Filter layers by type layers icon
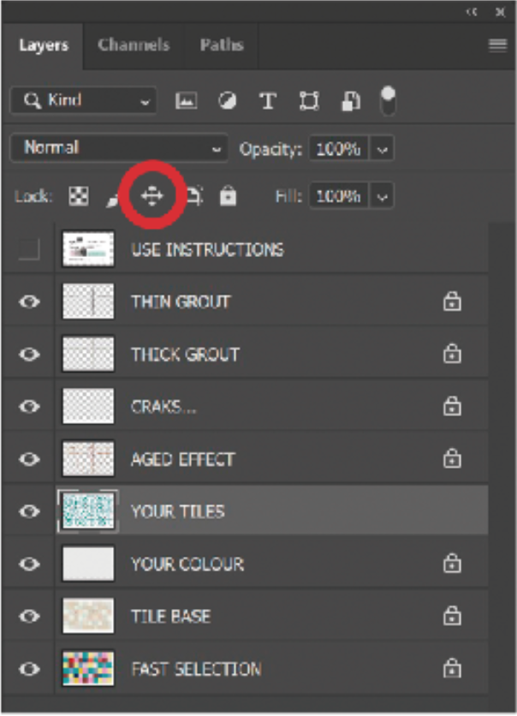The height and width of the screenshot is (716, 517). click(x=267, y=99)
